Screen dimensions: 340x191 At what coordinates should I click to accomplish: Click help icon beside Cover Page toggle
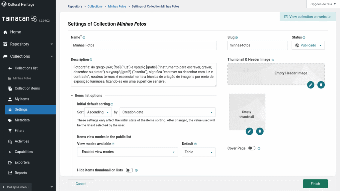tap(259, 149)
